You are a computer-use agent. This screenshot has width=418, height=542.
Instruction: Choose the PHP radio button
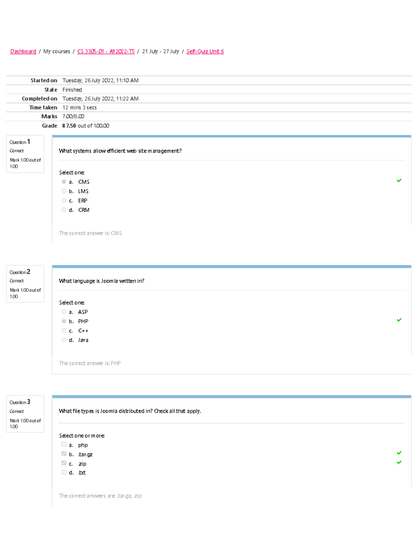[x=64, y=321]
